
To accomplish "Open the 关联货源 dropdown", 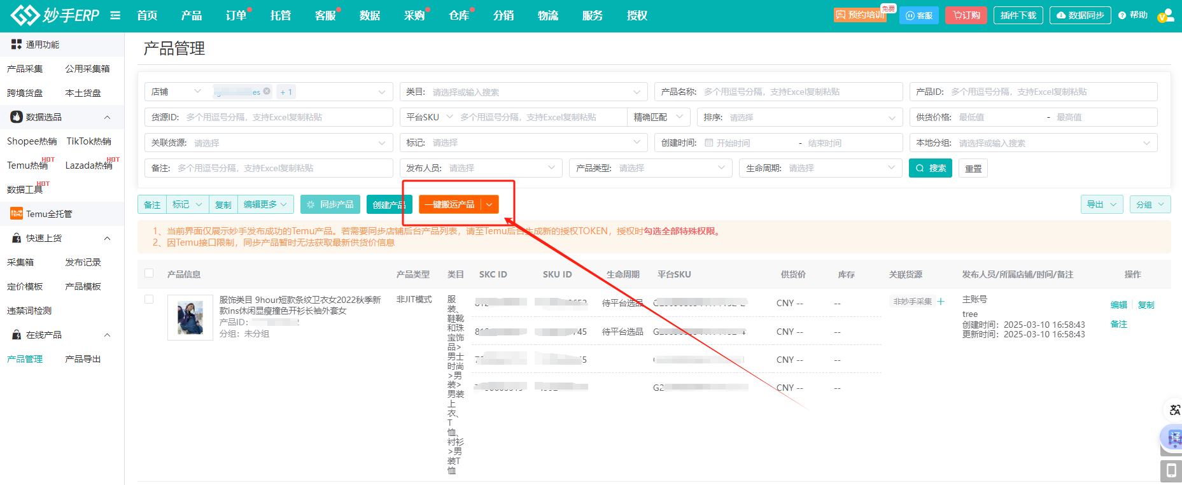I will [269, 143].
